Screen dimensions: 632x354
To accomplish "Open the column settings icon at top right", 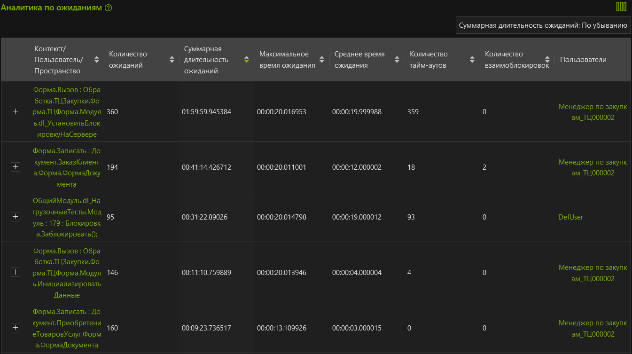I will (x=621, y=7).
